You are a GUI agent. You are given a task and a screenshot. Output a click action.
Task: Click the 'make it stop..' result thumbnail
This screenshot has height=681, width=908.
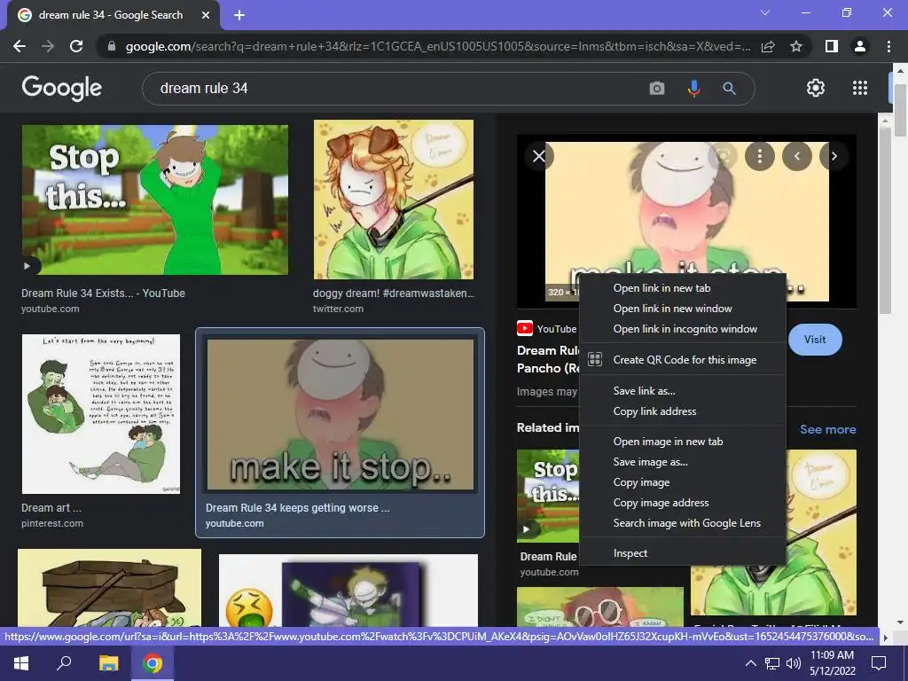(x=340, y=415)
